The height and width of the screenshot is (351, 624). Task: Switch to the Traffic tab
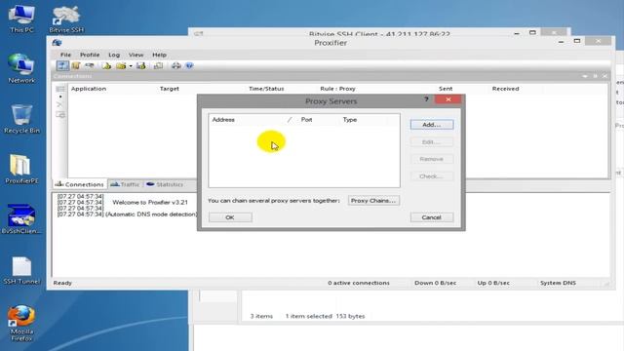[x=125, y=184]
